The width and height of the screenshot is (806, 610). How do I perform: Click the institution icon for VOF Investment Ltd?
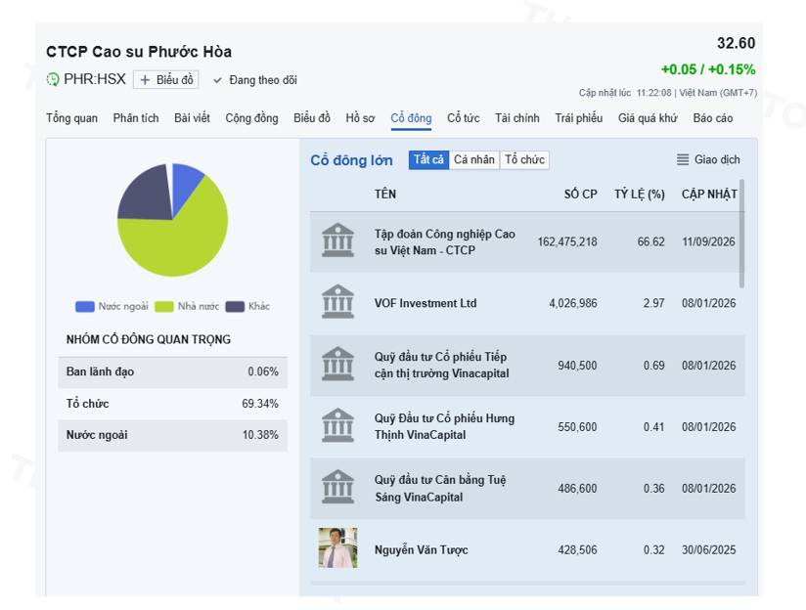(x=337, y=302)
